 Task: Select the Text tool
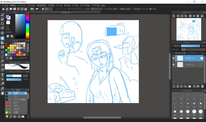[x=2, y=75]
